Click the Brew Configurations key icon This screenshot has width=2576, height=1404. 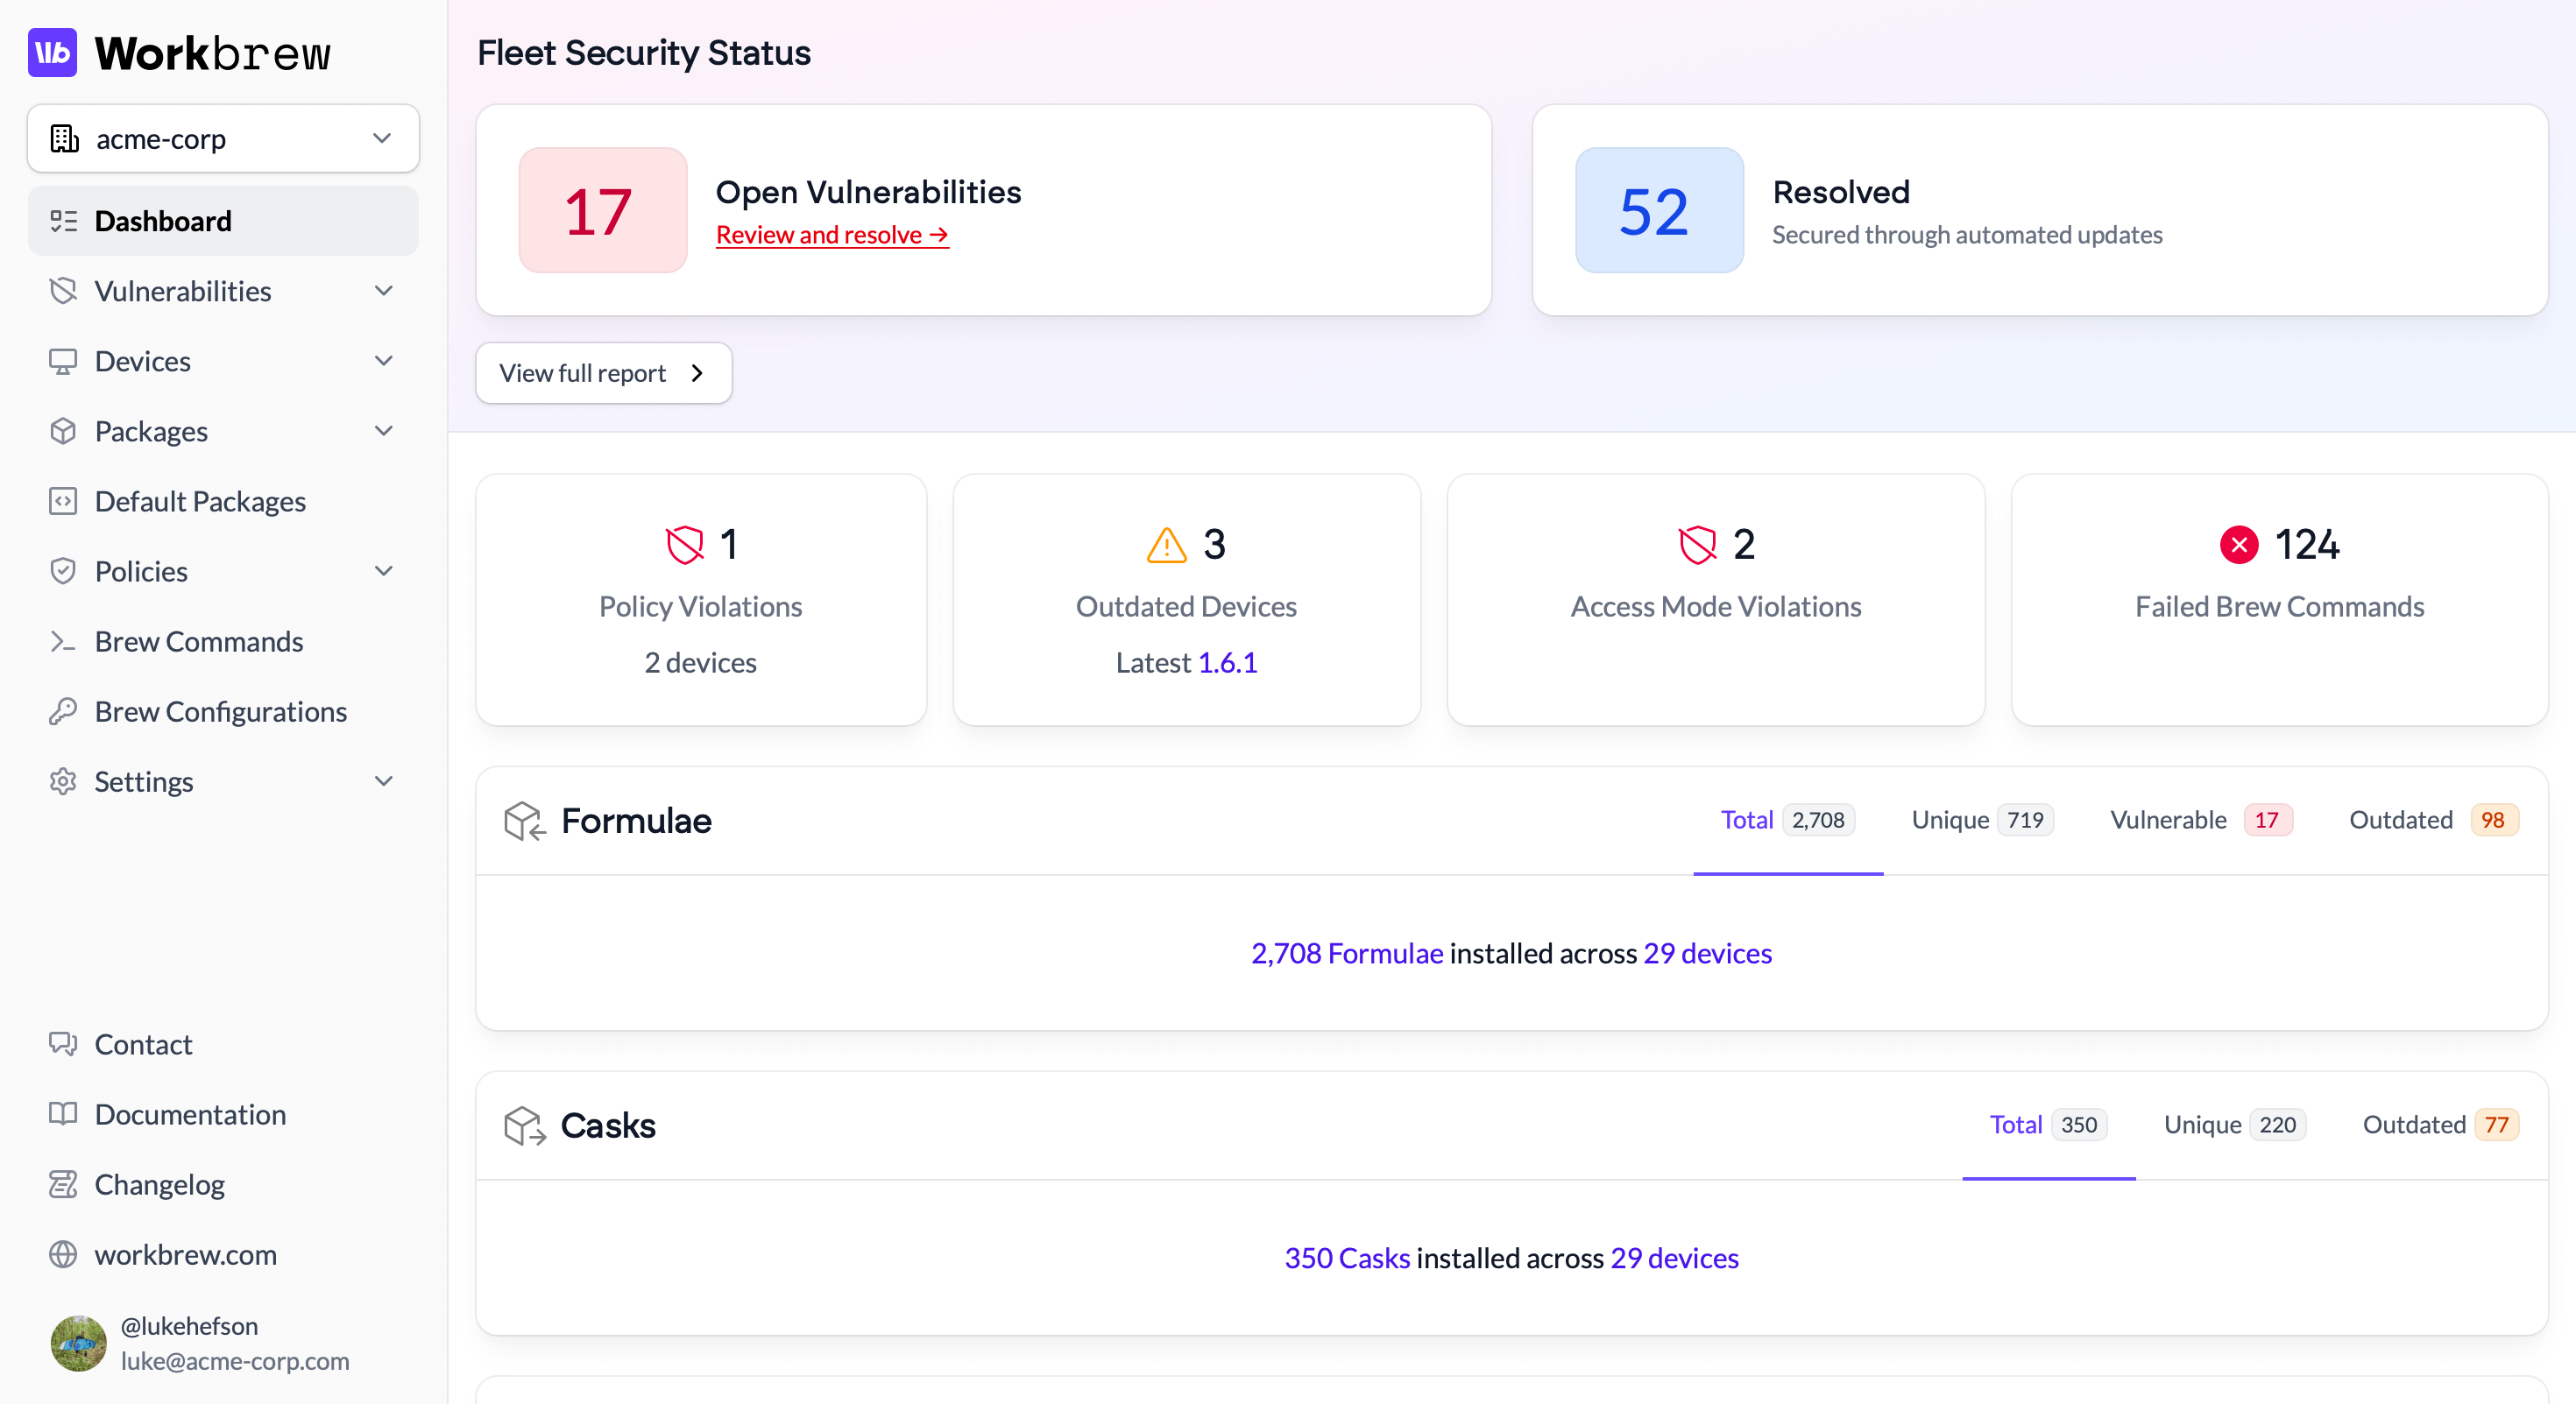63,711
